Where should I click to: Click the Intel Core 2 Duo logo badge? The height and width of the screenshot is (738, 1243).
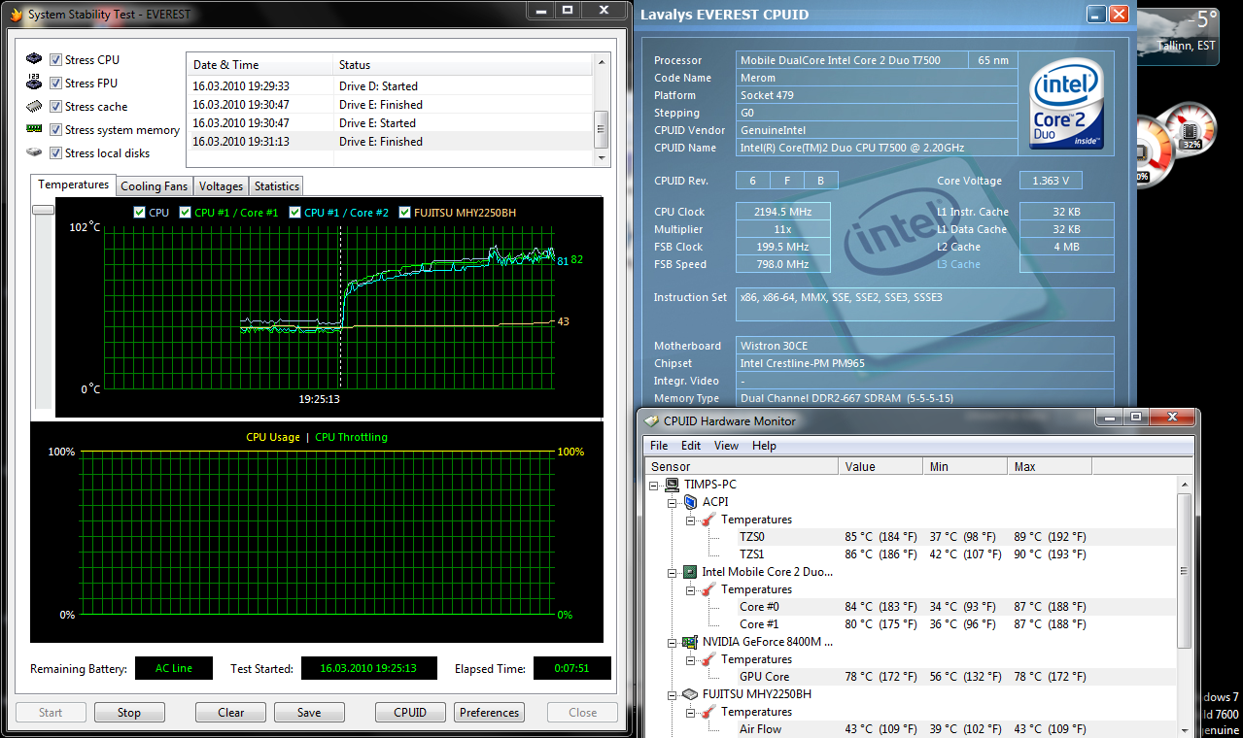click(1066, 105)
